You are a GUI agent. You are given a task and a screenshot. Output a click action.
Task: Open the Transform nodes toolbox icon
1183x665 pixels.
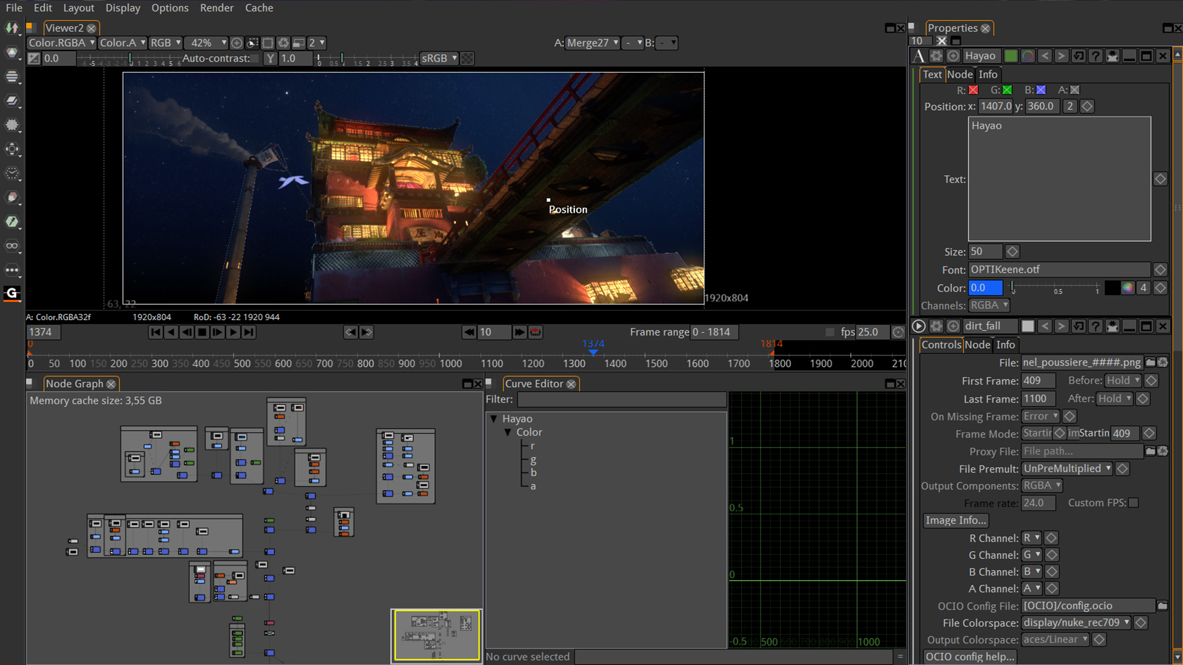12,149
